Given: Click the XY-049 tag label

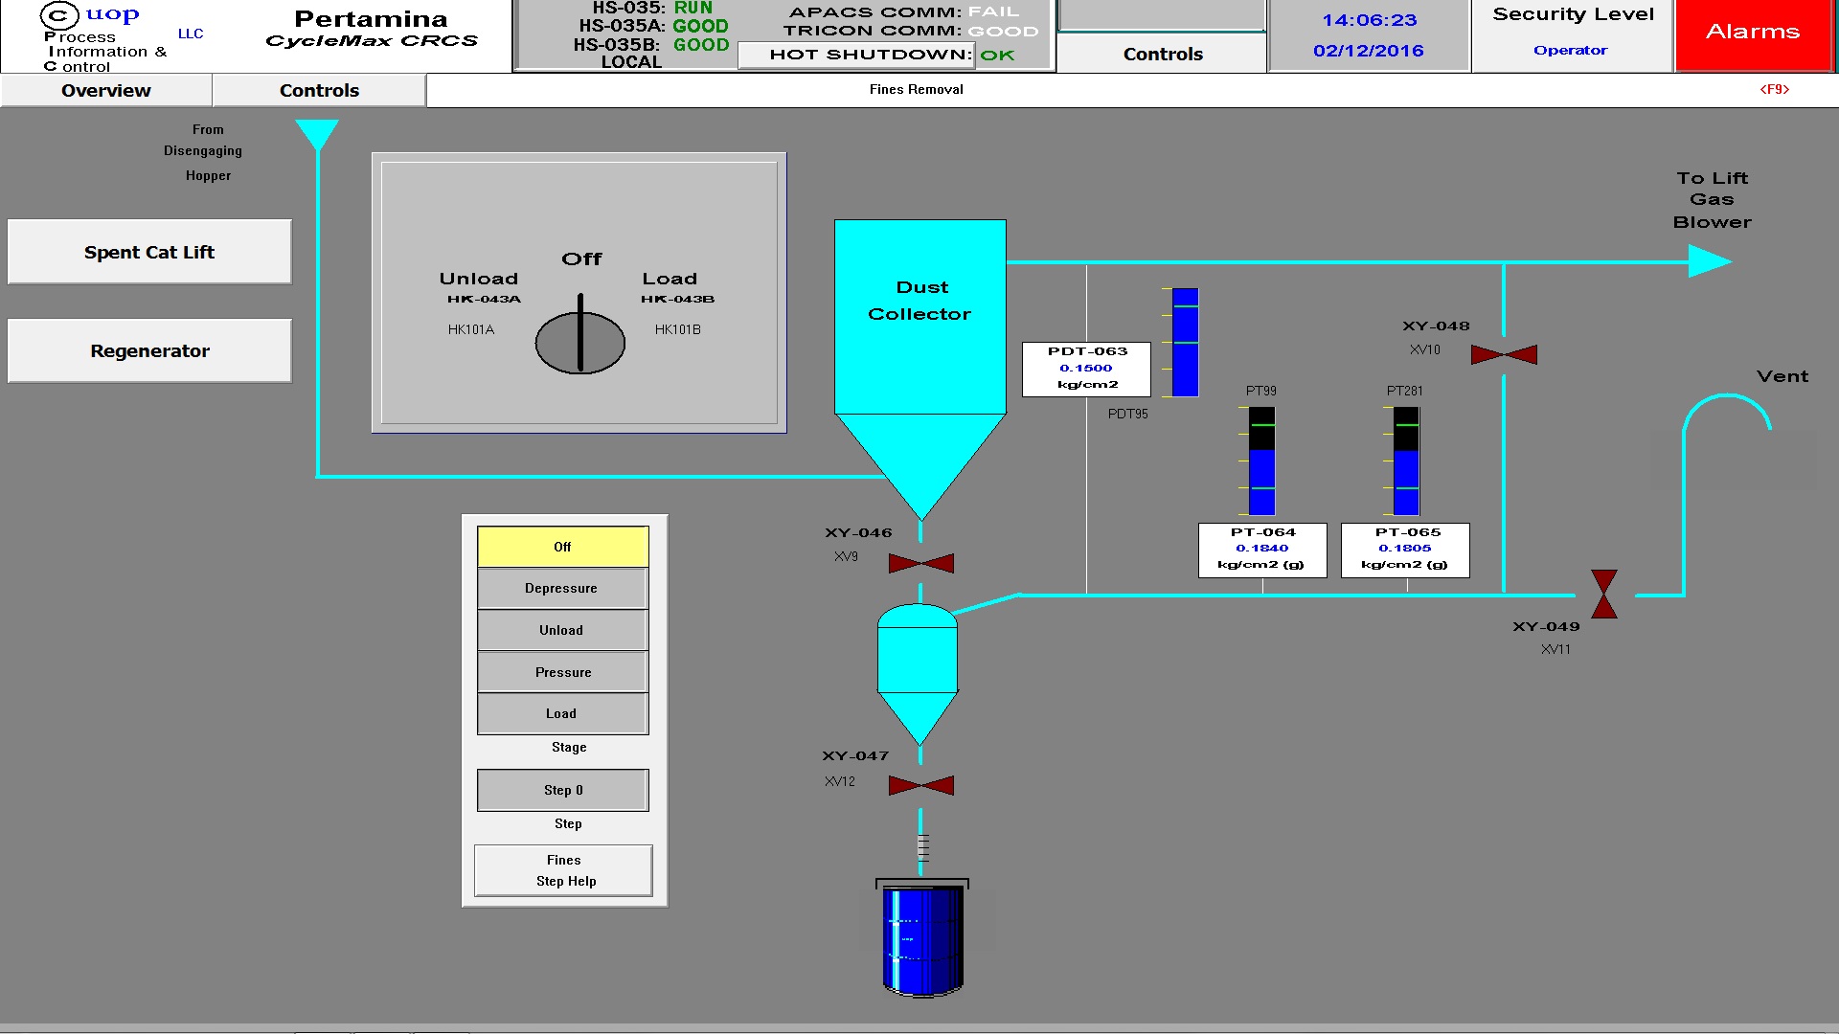Looking at the screenshot, I should tap(1546, 627).
